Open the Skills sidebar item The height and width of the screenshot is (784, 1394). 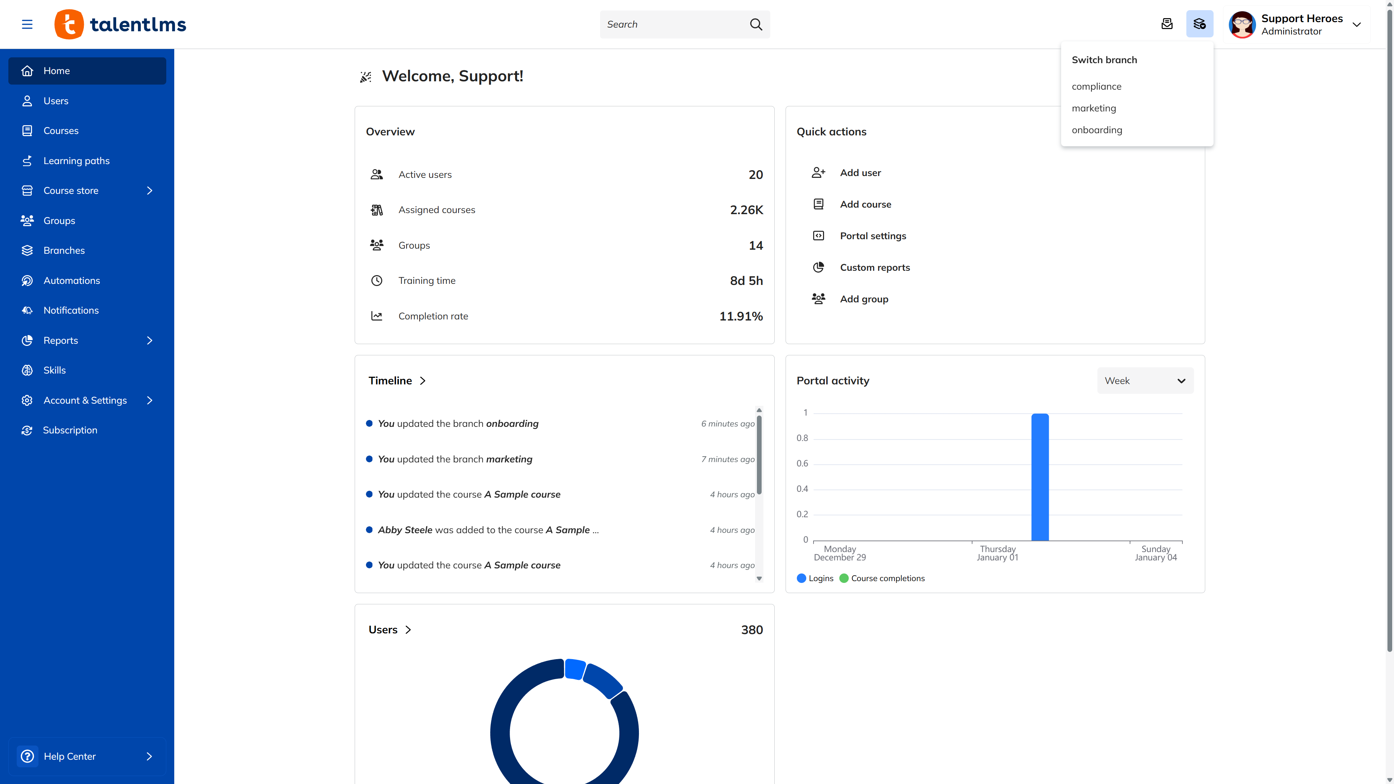[54, 370]
